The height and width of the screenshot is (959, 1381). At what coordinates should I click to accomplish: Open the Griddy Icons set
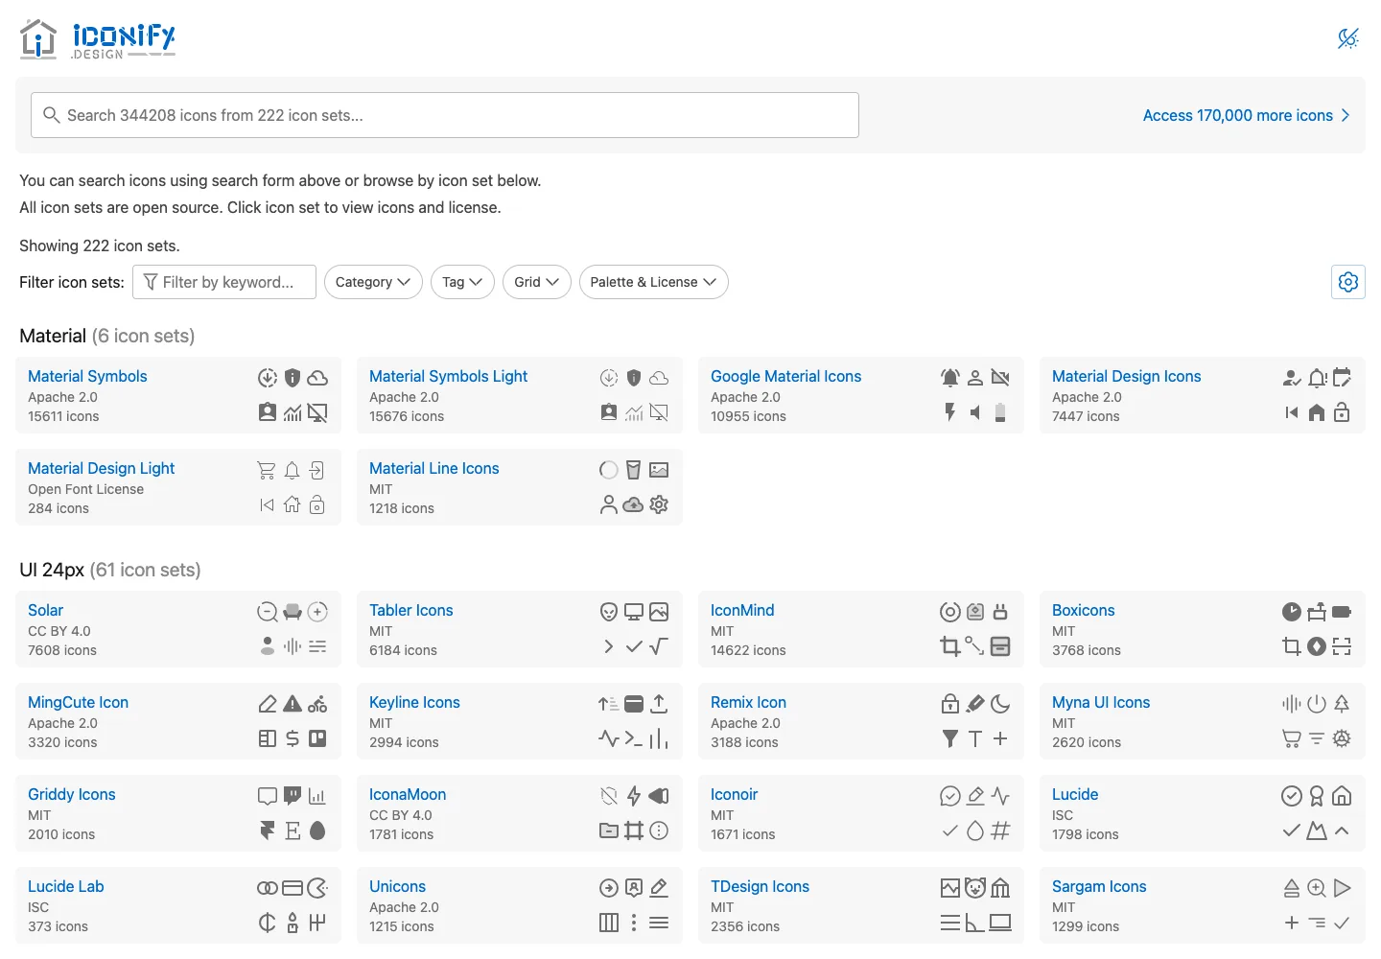tap(71, 794)
